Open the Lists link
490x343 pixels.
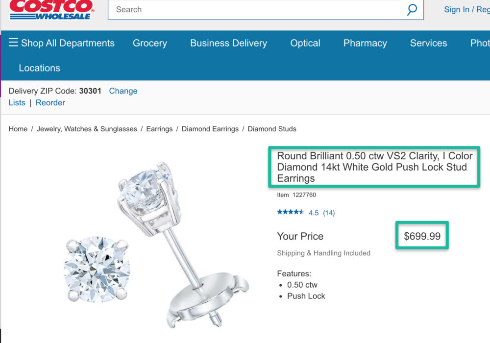pos(17,102)
